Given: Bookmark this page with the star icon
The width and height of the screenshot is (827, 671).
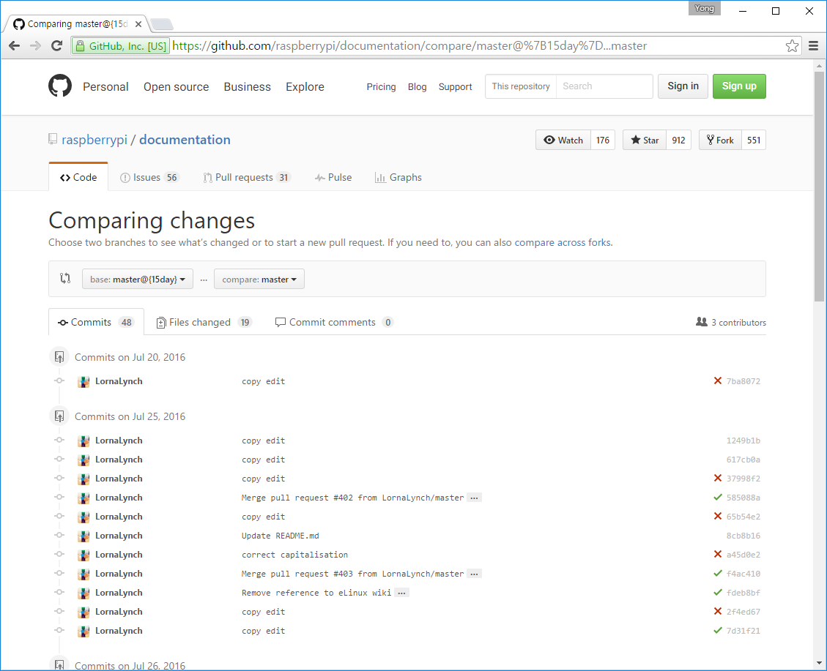Looking at the screenshot, I should (x=792, y=46).
